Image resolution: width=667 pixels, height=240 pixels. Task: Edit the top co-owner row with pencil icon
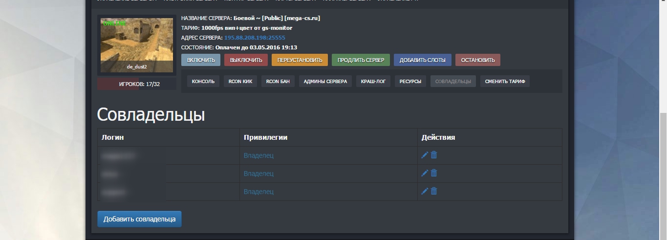(x=425, y=155)
